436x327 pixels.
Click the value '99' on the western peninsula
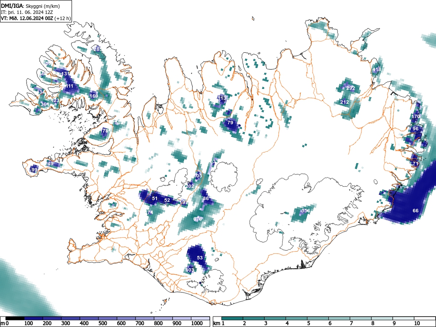[x=34, y=170]
